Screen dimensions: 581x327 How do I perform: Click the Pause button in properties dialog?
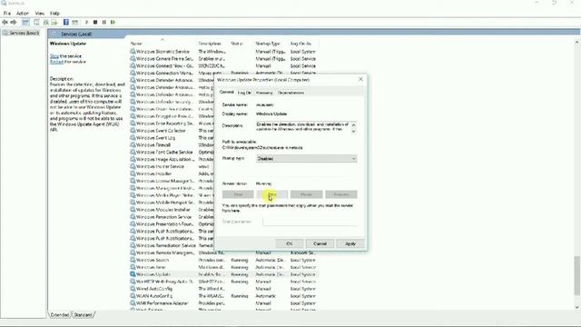point(307,194)
